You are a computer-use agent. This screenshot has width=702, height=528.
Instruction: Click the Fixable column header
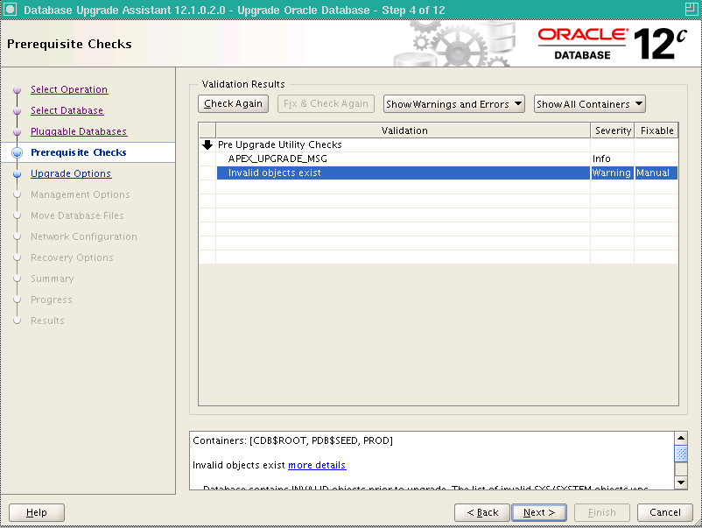click(x=656, y=130)
